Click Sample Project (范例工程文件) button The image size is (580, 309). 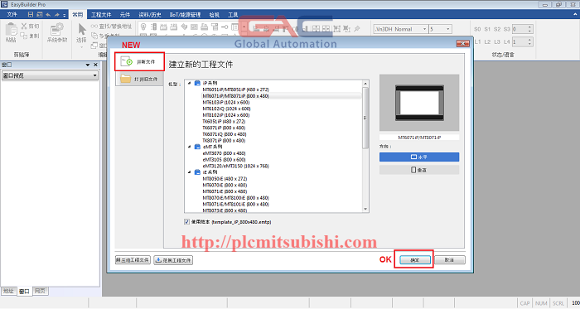(173, 260)
